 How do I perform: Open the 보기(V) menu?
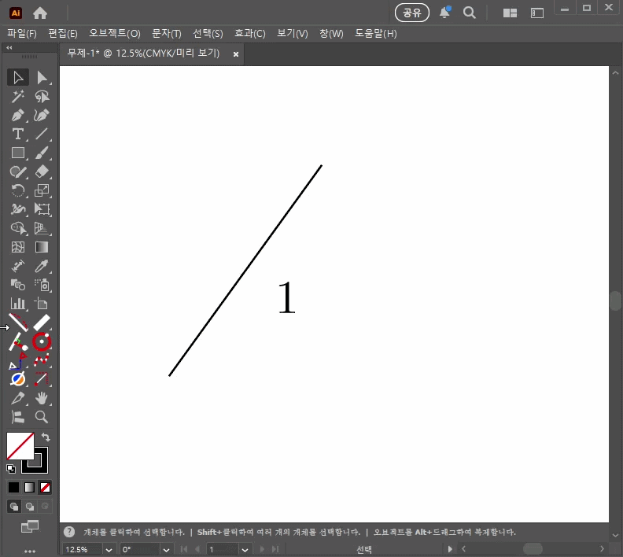click(x=292, y=34)
